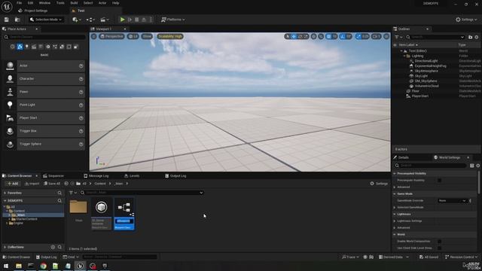
Task: Add a new collection with the plus icon
Action: point(53,248)
